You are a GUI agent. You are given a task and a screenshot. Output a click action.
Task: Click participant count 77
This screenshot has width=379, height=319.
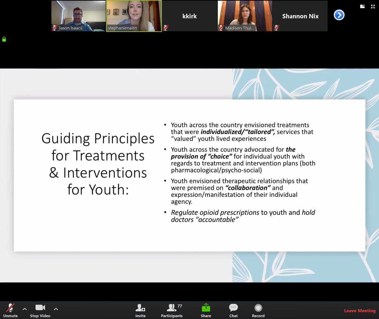[180, 306]
